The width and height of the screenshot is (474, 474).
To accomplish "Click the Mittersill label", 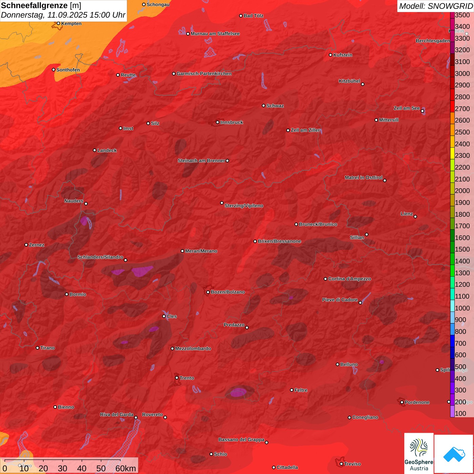I will (x=389, y=120).
